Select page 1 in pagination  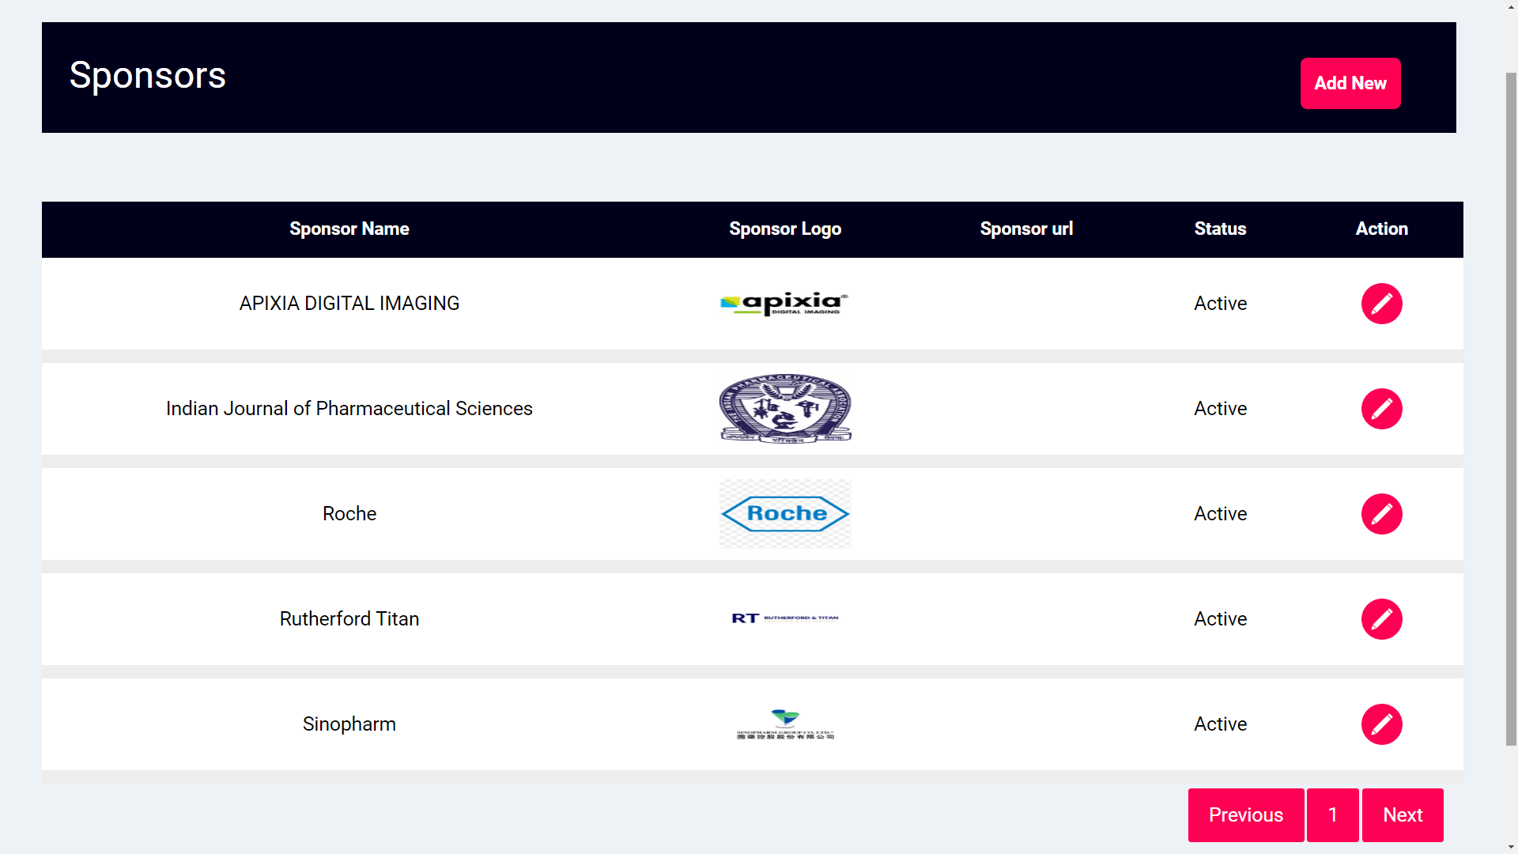tap(1333, 815)
